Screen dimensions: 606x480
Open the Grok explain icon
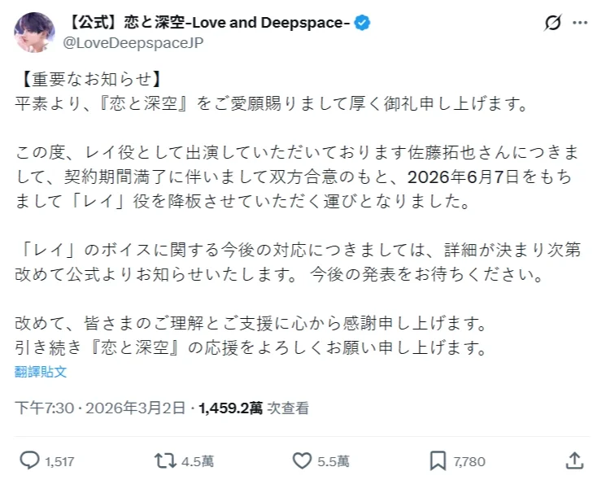click(x=553, y=23)
